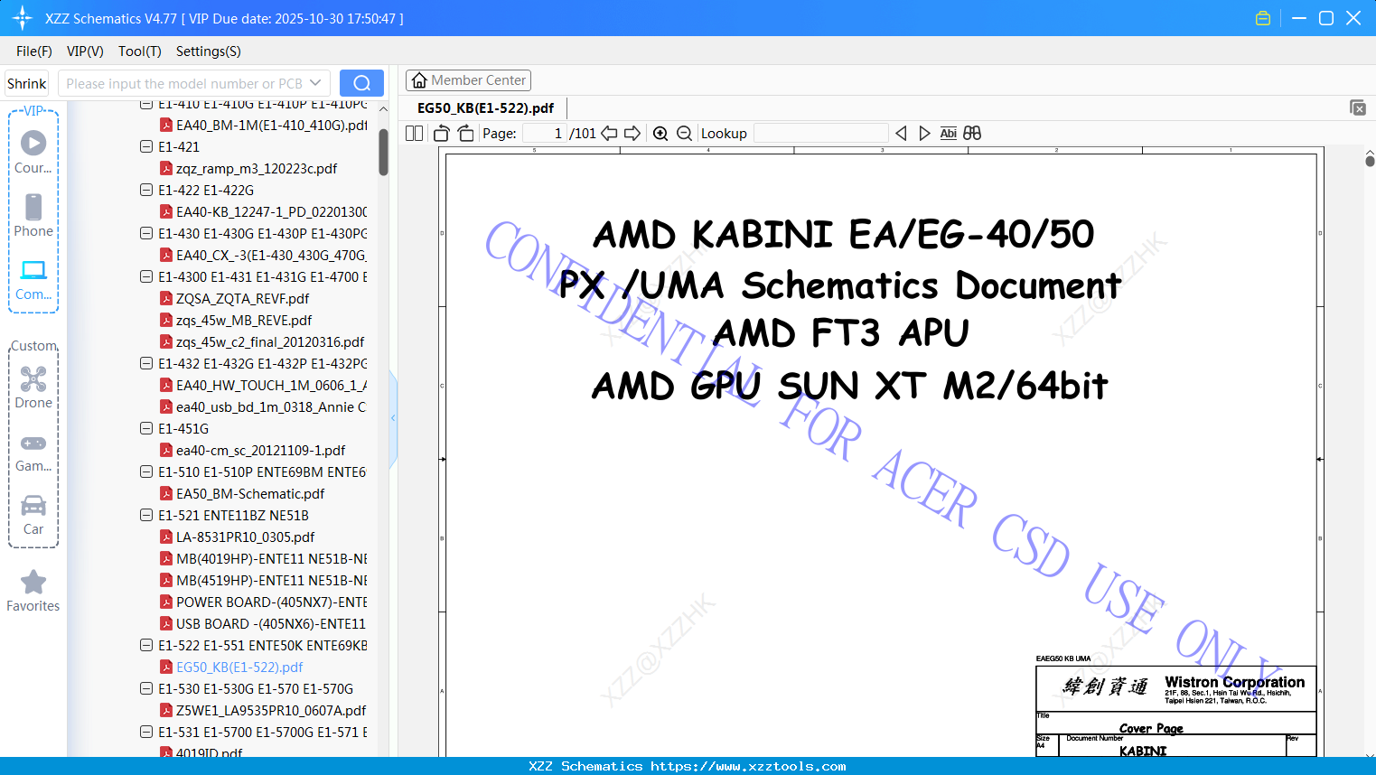The image size is (1376, 775).
Task: Collapse the E1-421 tree node
Action: tap(146, 146)
